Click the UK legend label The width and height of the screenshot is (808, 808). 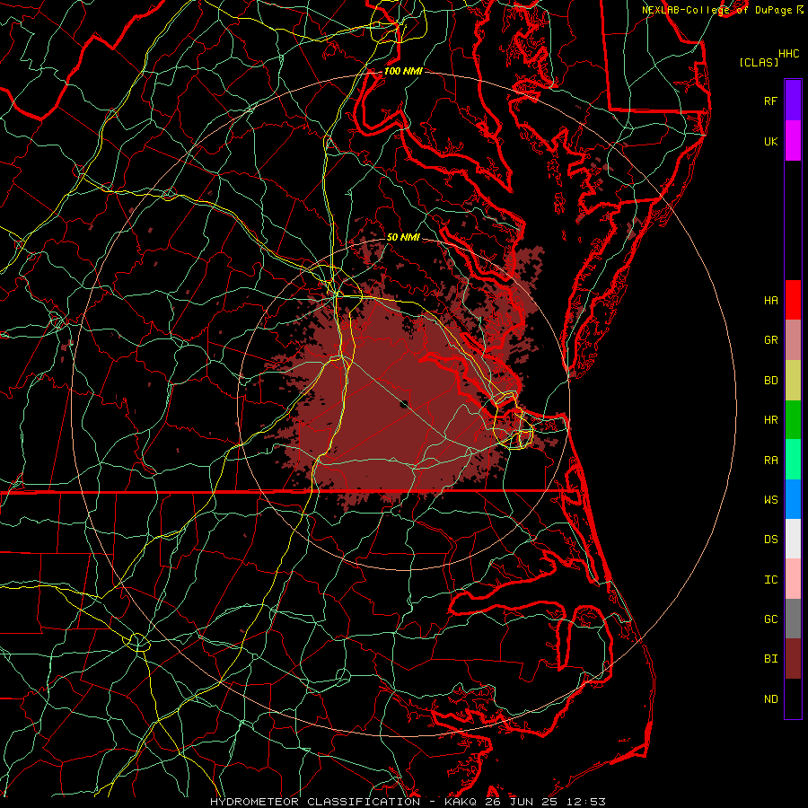(770, 141)
